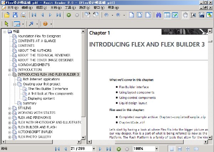
Task: Expand the STYLING bookmark
Action: tap(10, 108)
